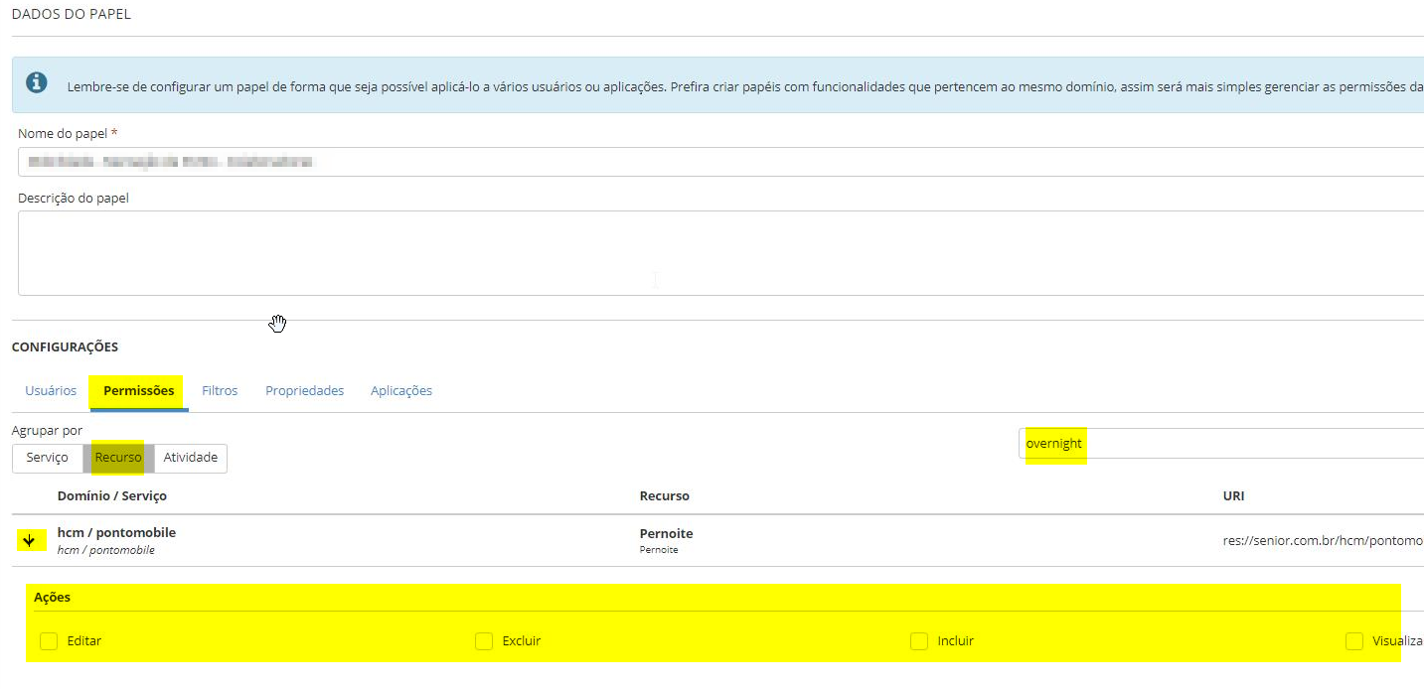
Task: Check the Incluir action box
Action: (919, 641)
